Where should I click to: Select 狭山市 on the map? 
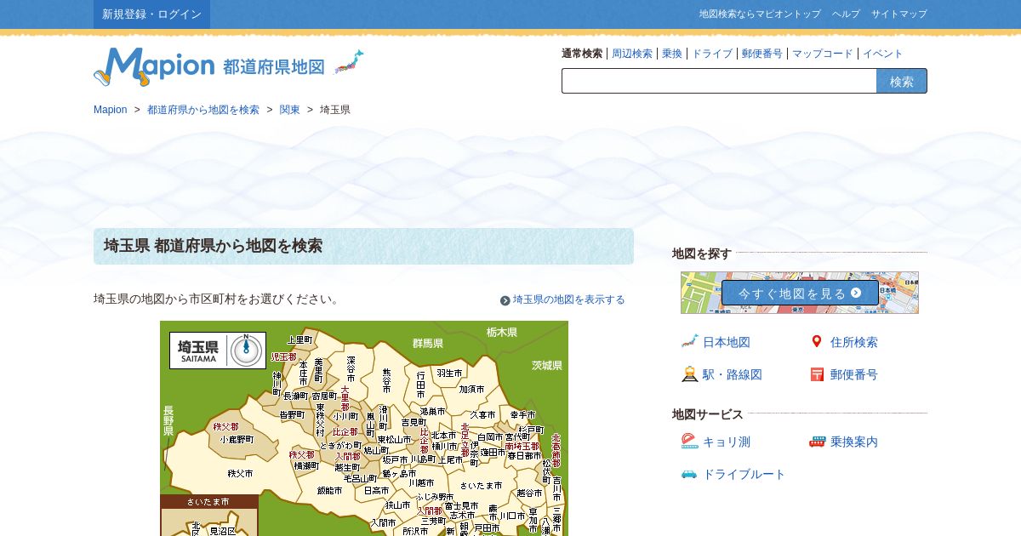(x=397, y=505)
